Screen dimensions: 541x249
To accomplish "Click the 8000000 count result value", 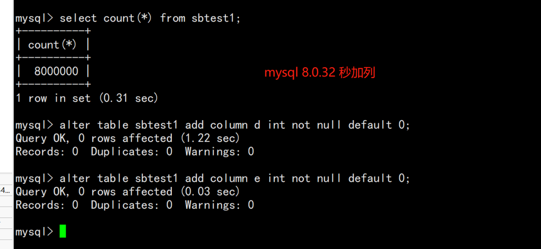I will (x=56, y=71).
